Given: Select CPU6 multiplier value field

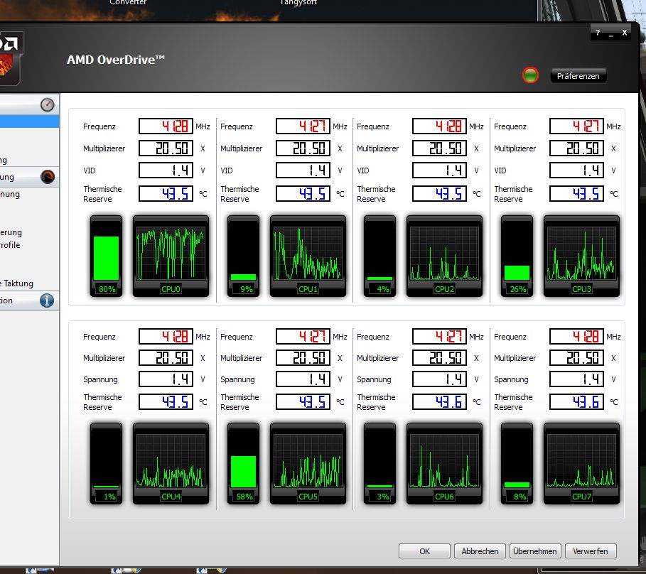Looking at the screenshot, I should click(x=439, y=357).
